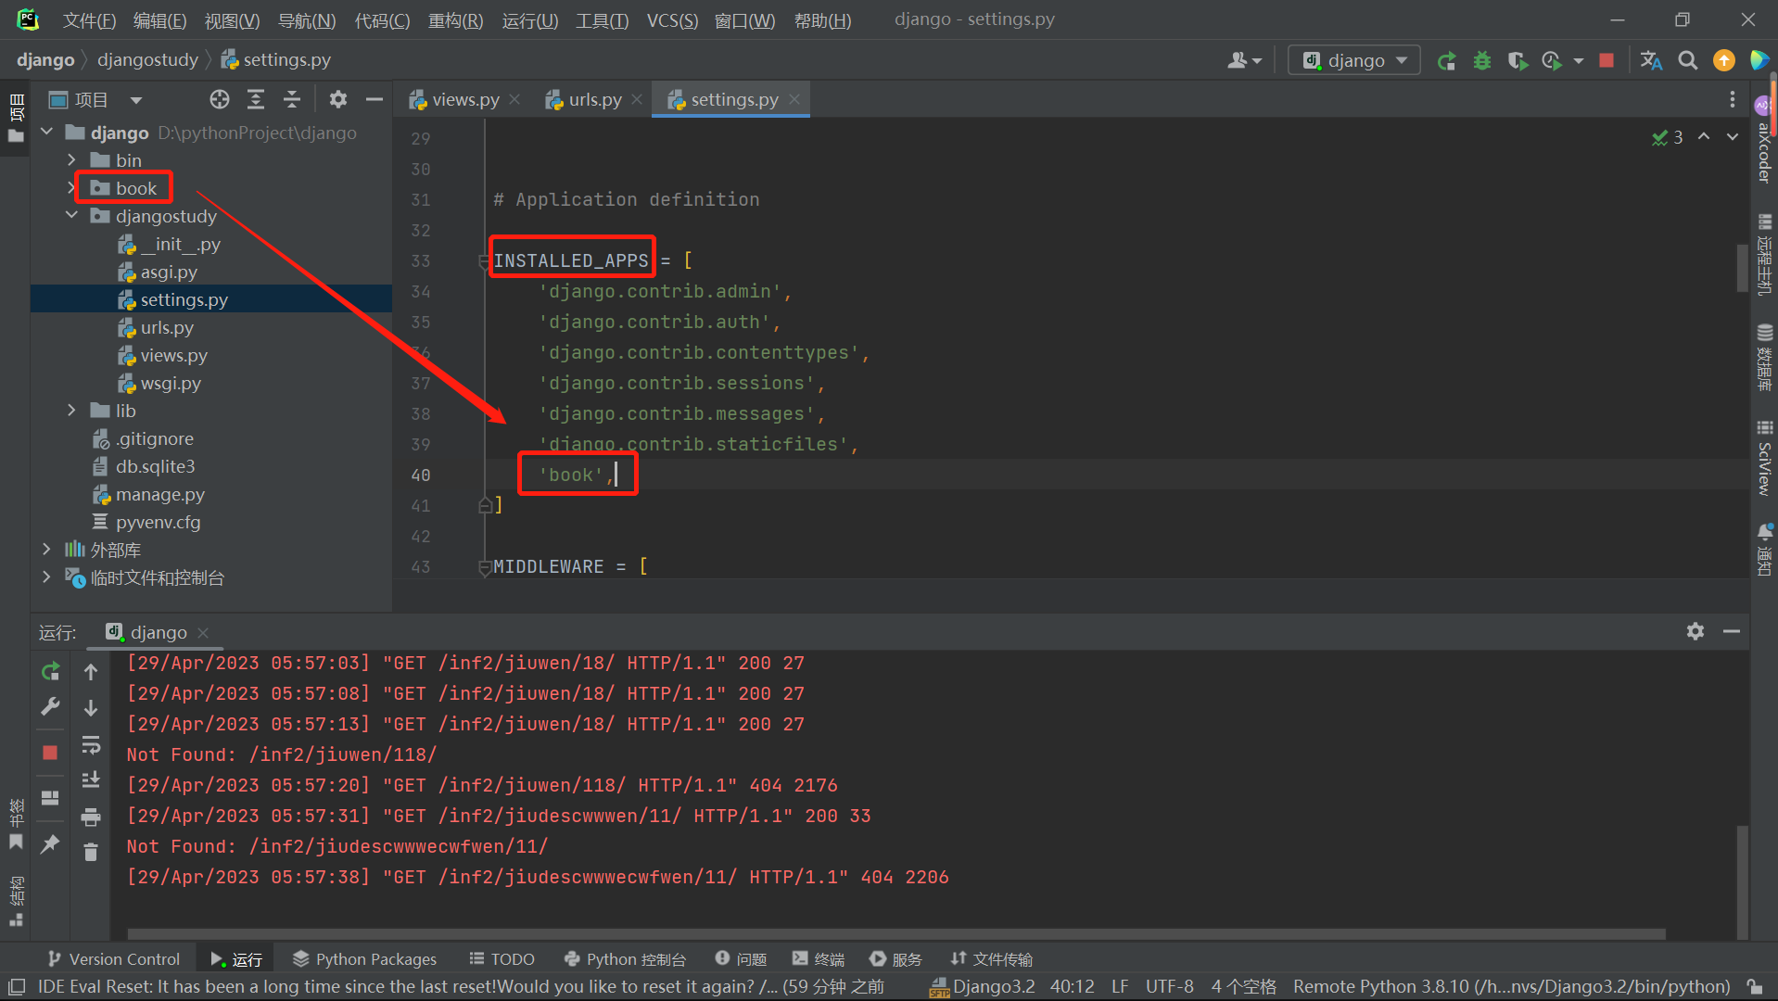
Task: Collapse all items in project panel
Action: click(292, 99)
